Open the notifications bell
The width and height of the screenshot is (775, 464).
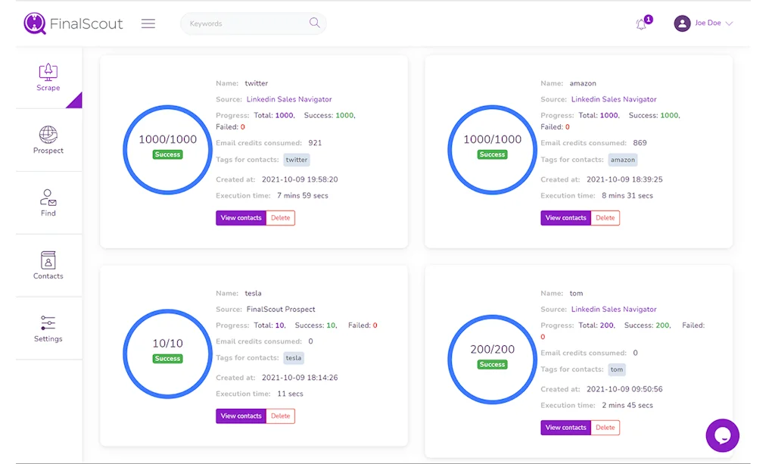point(642,24)
